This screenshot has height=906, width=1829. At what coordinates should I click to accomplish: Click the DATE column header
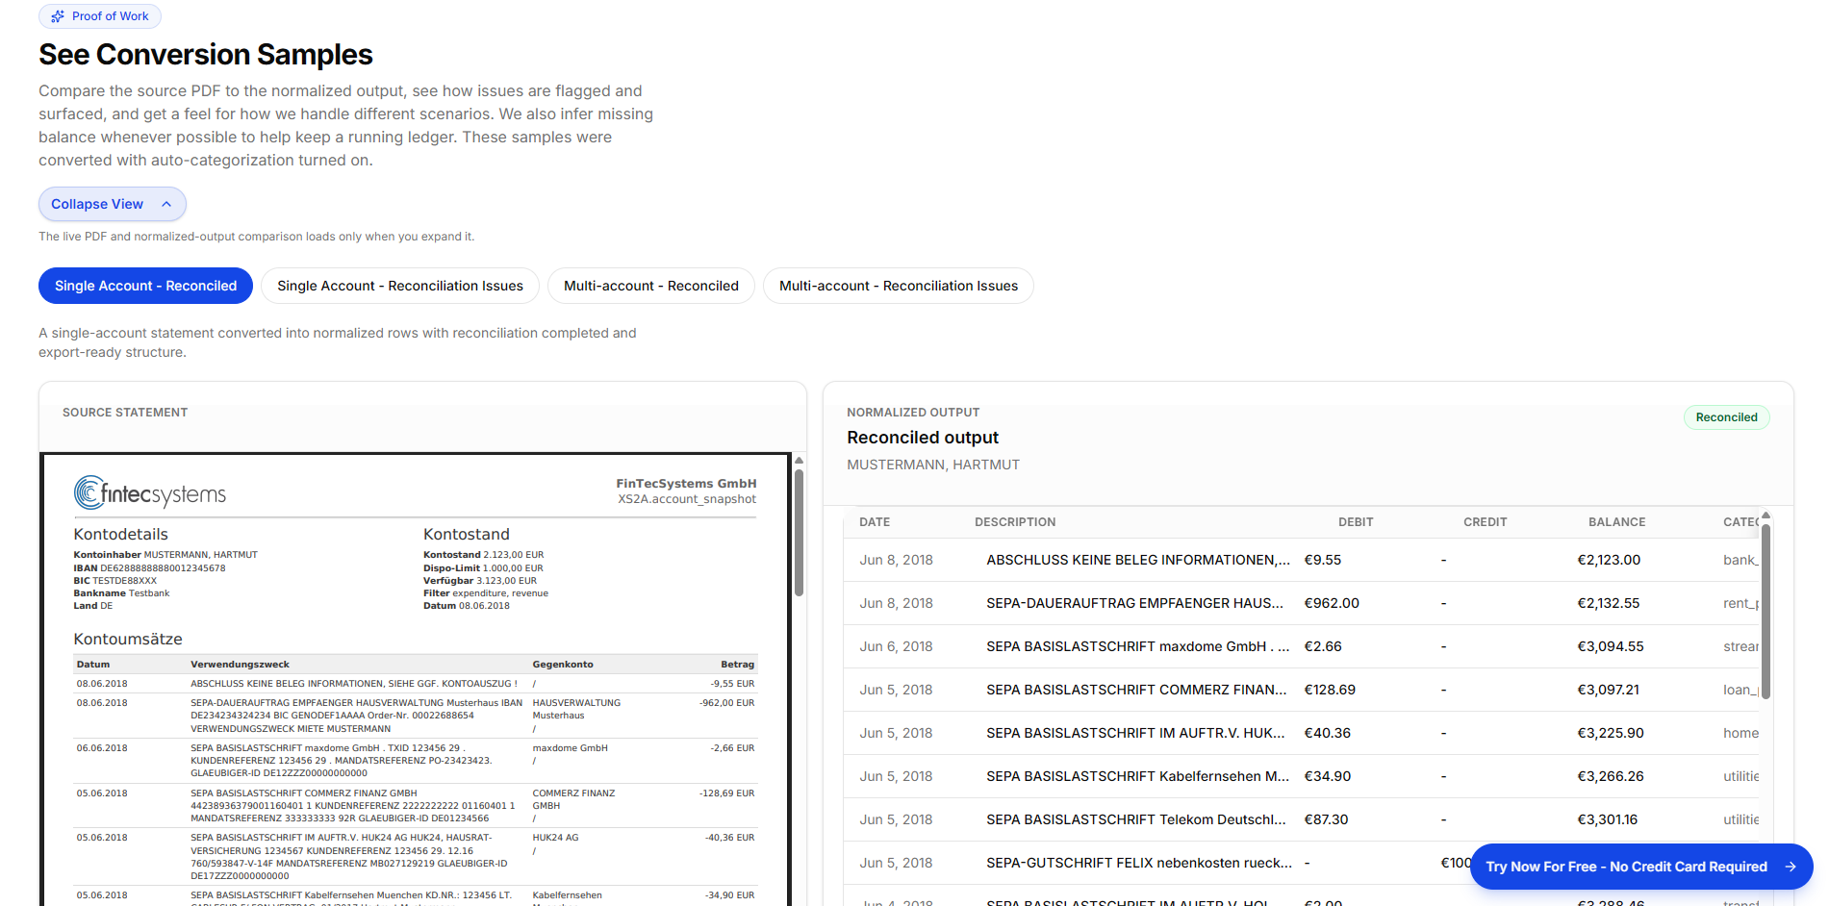[875, 521]
